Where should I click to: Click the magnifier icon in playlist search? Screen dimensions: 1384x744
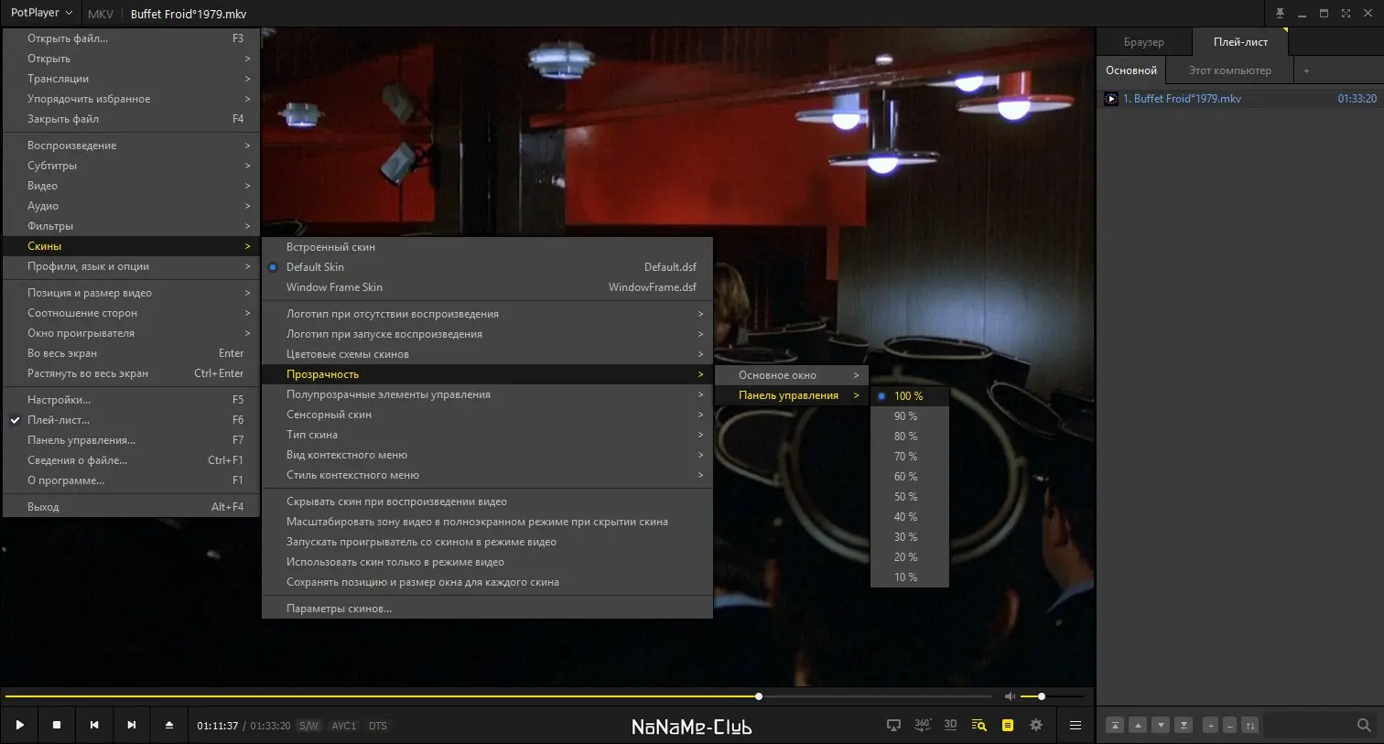[x=1364, y=725]
